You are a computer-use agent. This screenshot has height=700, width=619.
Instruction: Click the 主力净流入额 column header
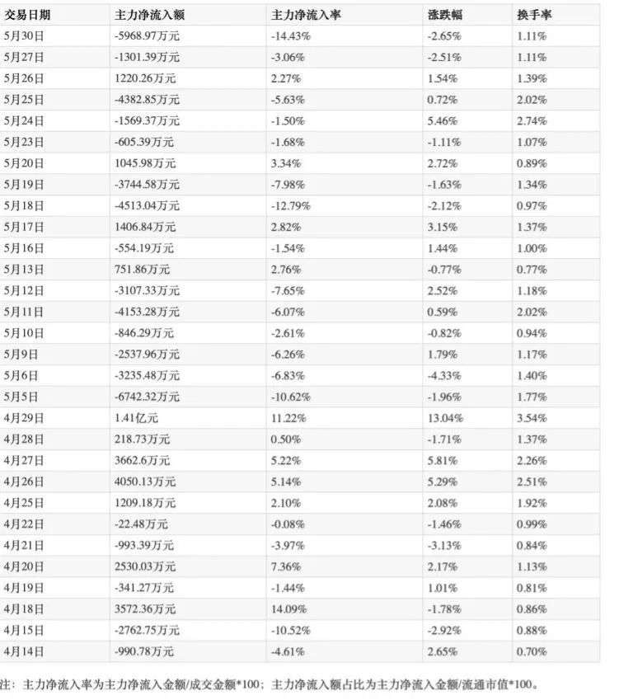click(x=149, y=15)
